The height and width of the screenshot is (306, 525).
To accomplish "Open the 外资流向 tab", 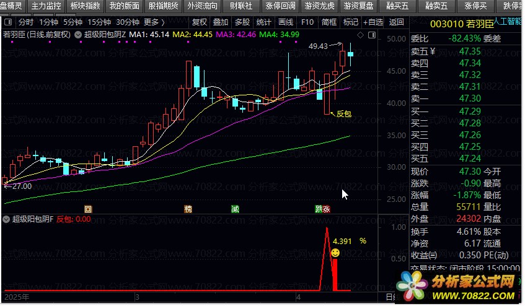I will (202, 6).
